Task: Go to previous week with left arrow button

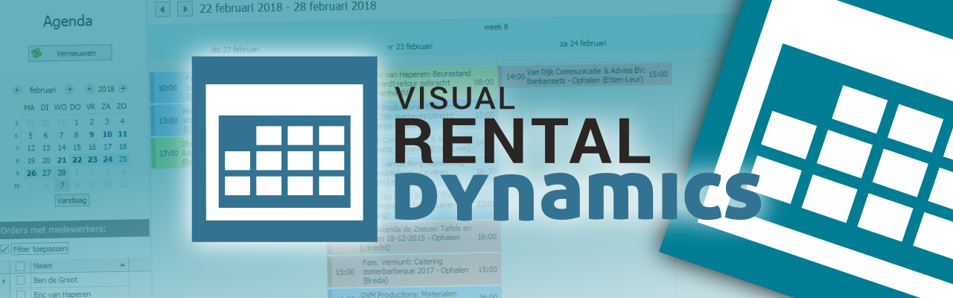Action: 164,8
